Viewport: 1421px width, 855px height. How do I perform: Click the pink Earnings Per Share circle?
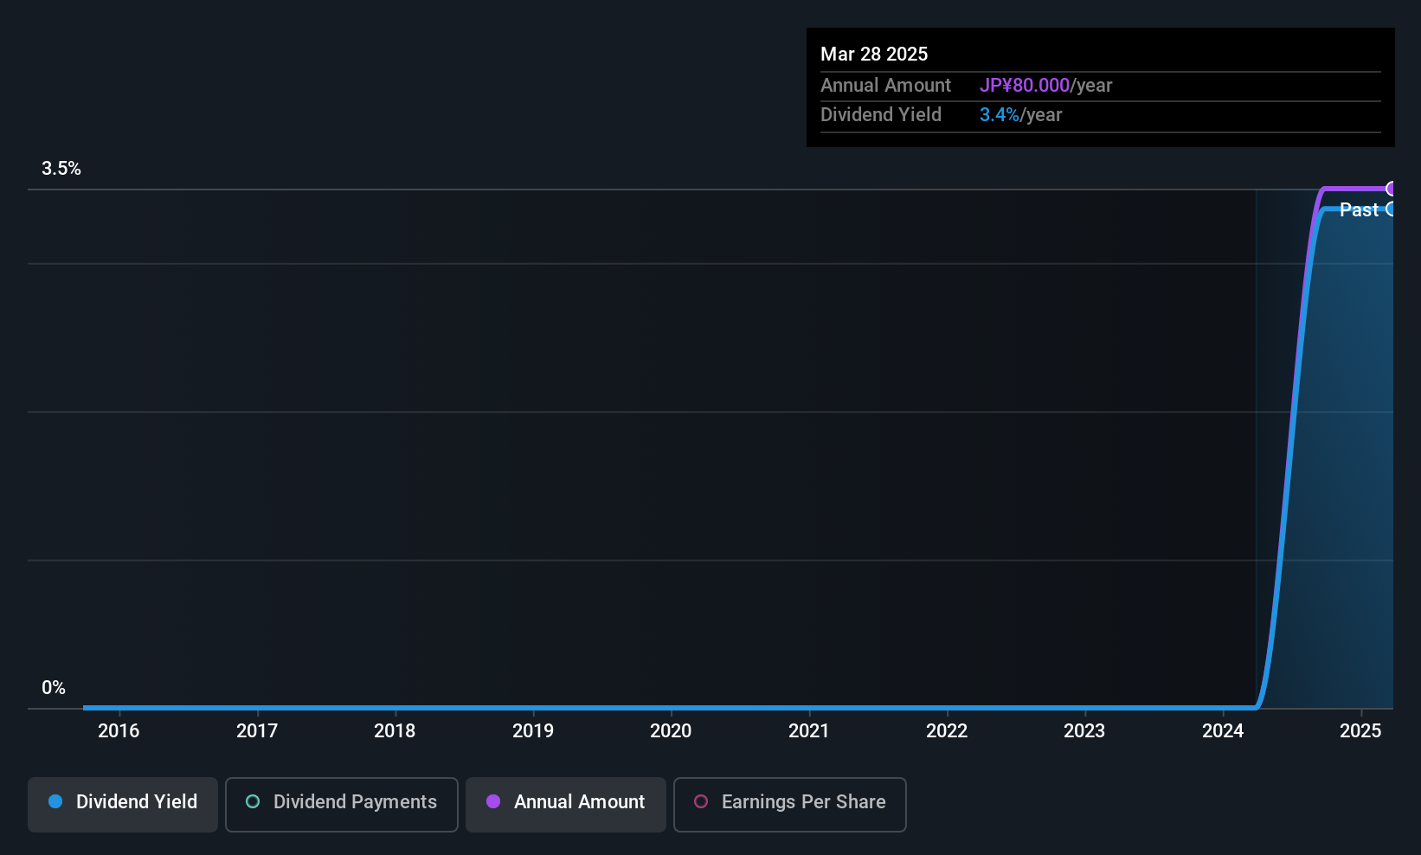click(x=701, y=801)
